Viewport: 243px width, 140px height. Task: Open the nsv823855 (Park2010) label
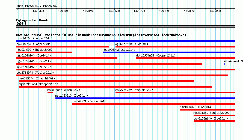pos(64,90)
